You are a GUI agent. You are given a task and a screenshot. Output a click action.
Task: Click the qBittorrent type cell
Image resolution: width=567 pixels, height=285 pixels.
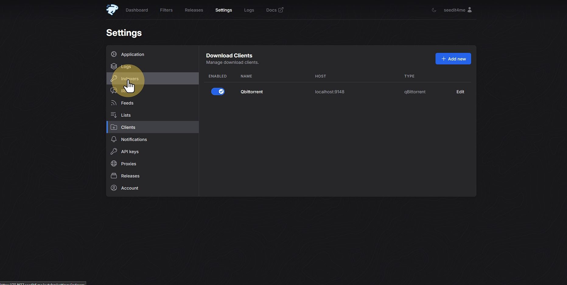coord(415,92)
